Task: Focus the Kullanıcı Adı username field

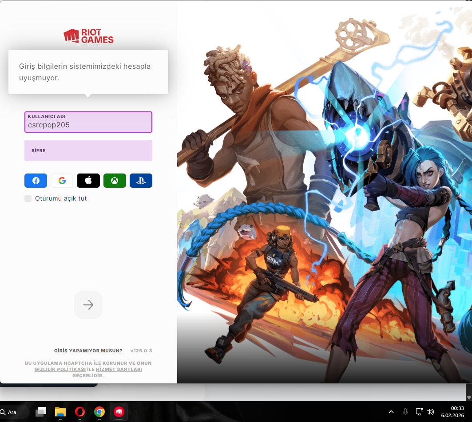Action: click(x=88, y=122)
